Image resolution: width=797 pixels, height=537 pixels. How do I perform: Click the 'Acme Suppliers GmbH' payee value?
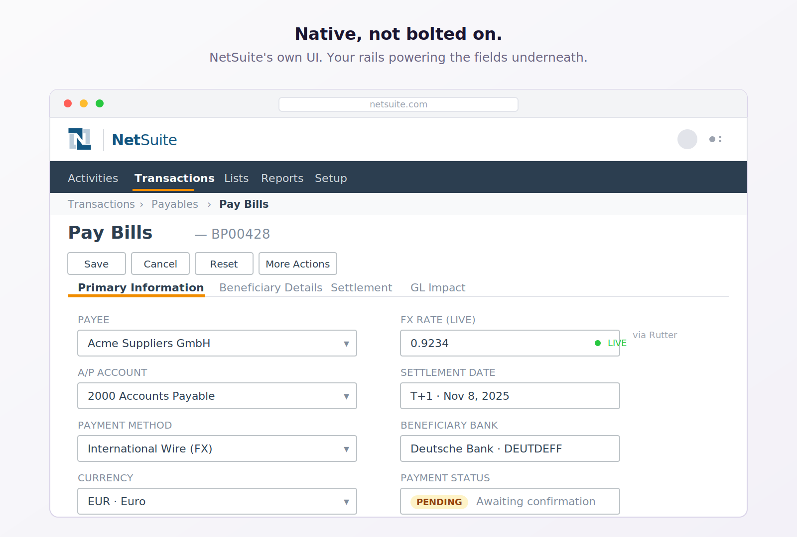(149, 343)
